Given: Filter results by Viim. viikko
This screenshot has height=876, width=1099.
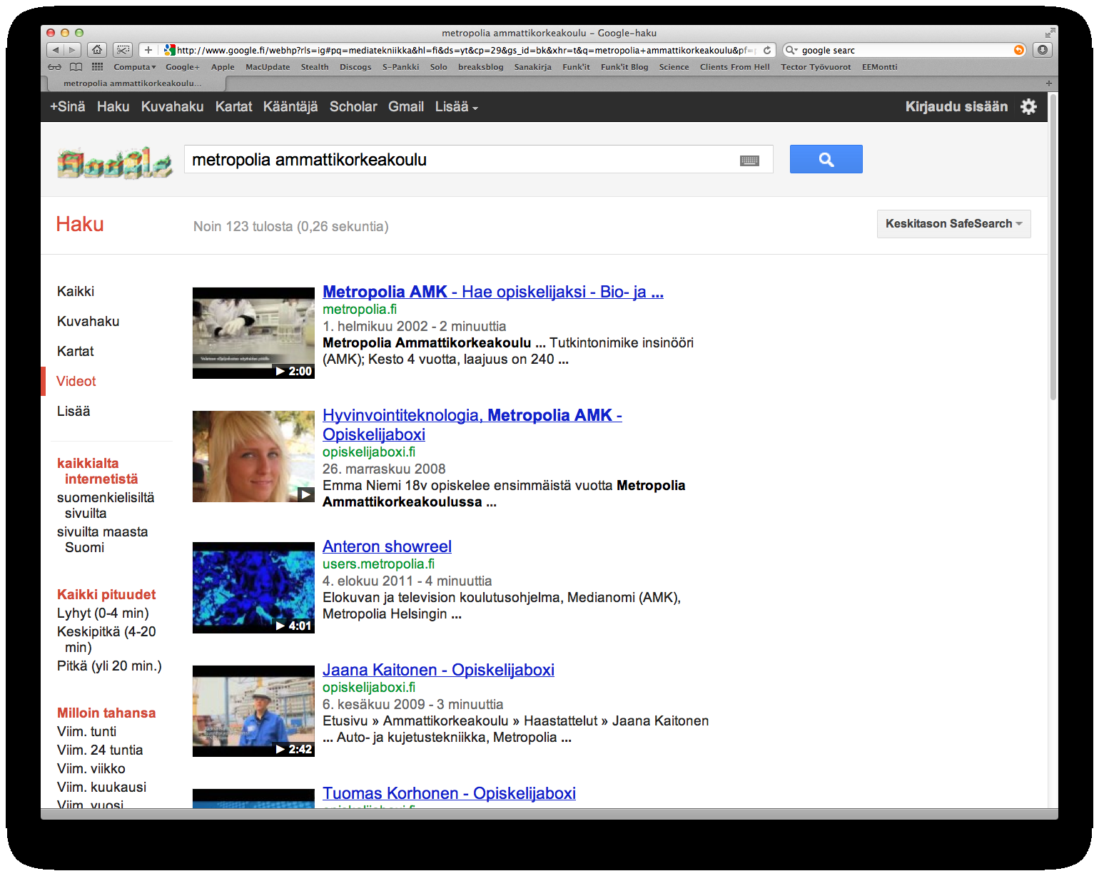Looking at the screenshot, I should 91,768.
